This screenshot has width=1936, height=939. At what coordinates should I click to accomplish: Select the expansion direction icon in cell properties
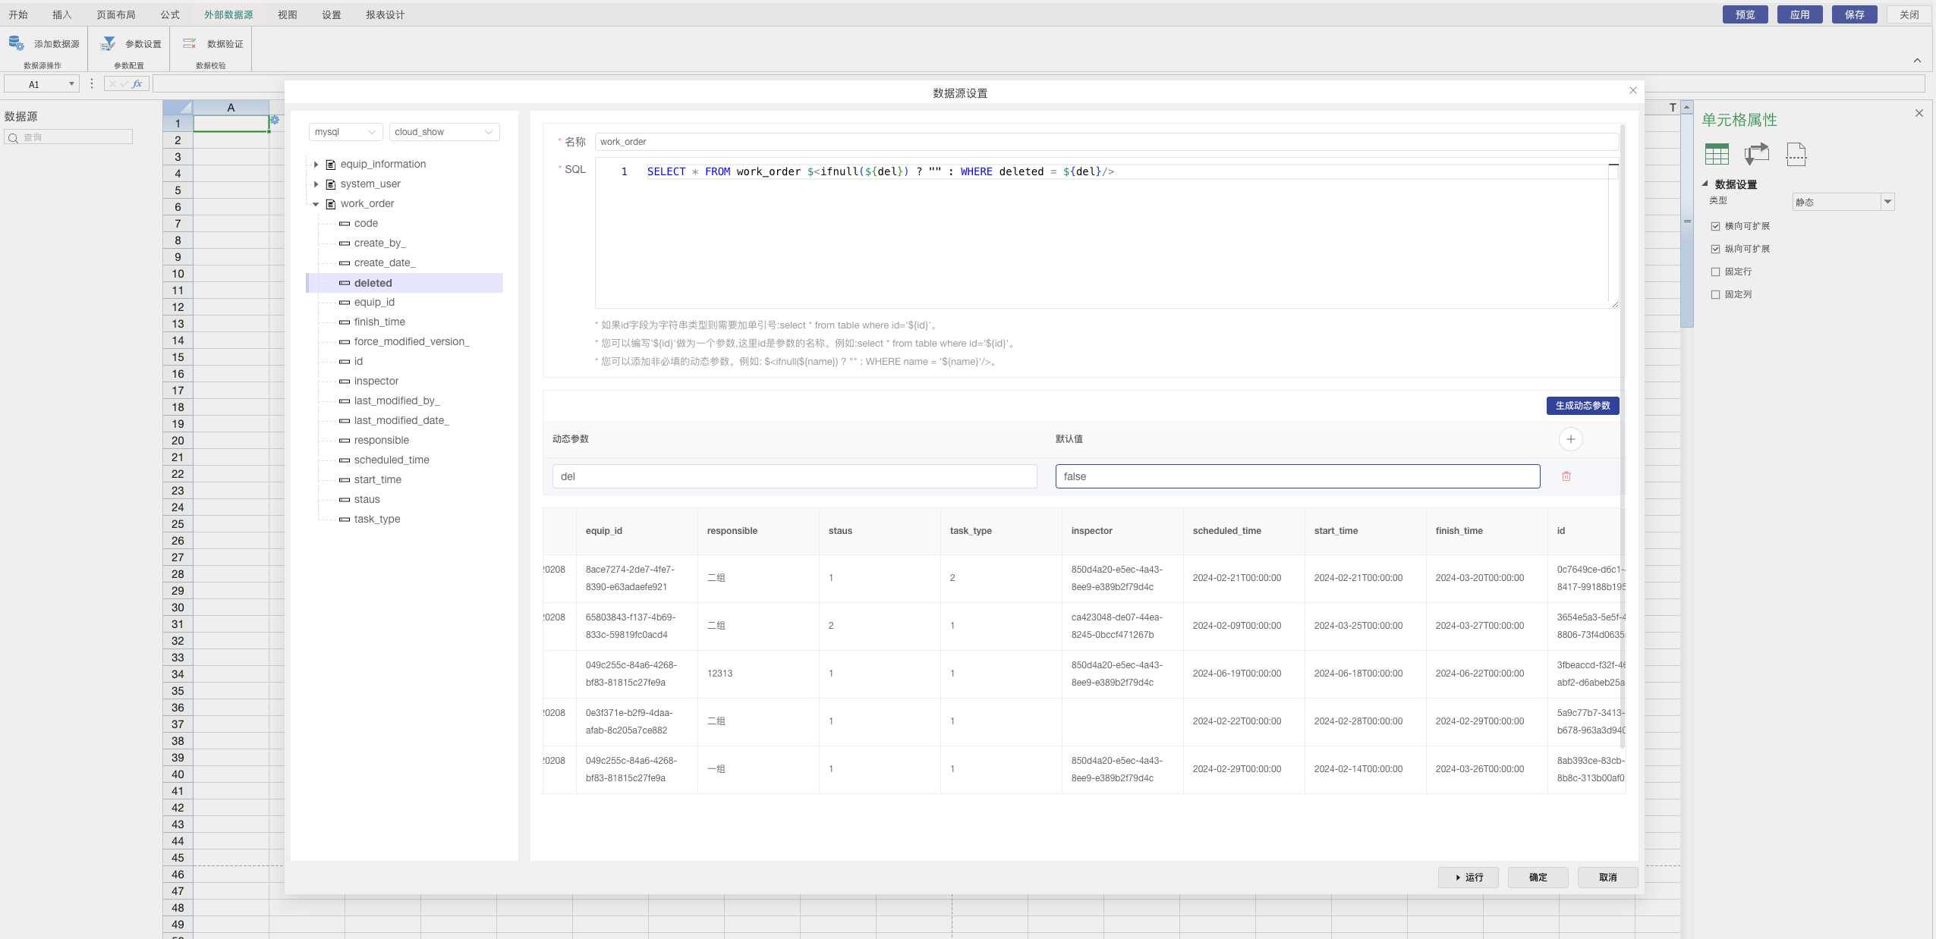pyautogui.click(x=1756, y=154)
